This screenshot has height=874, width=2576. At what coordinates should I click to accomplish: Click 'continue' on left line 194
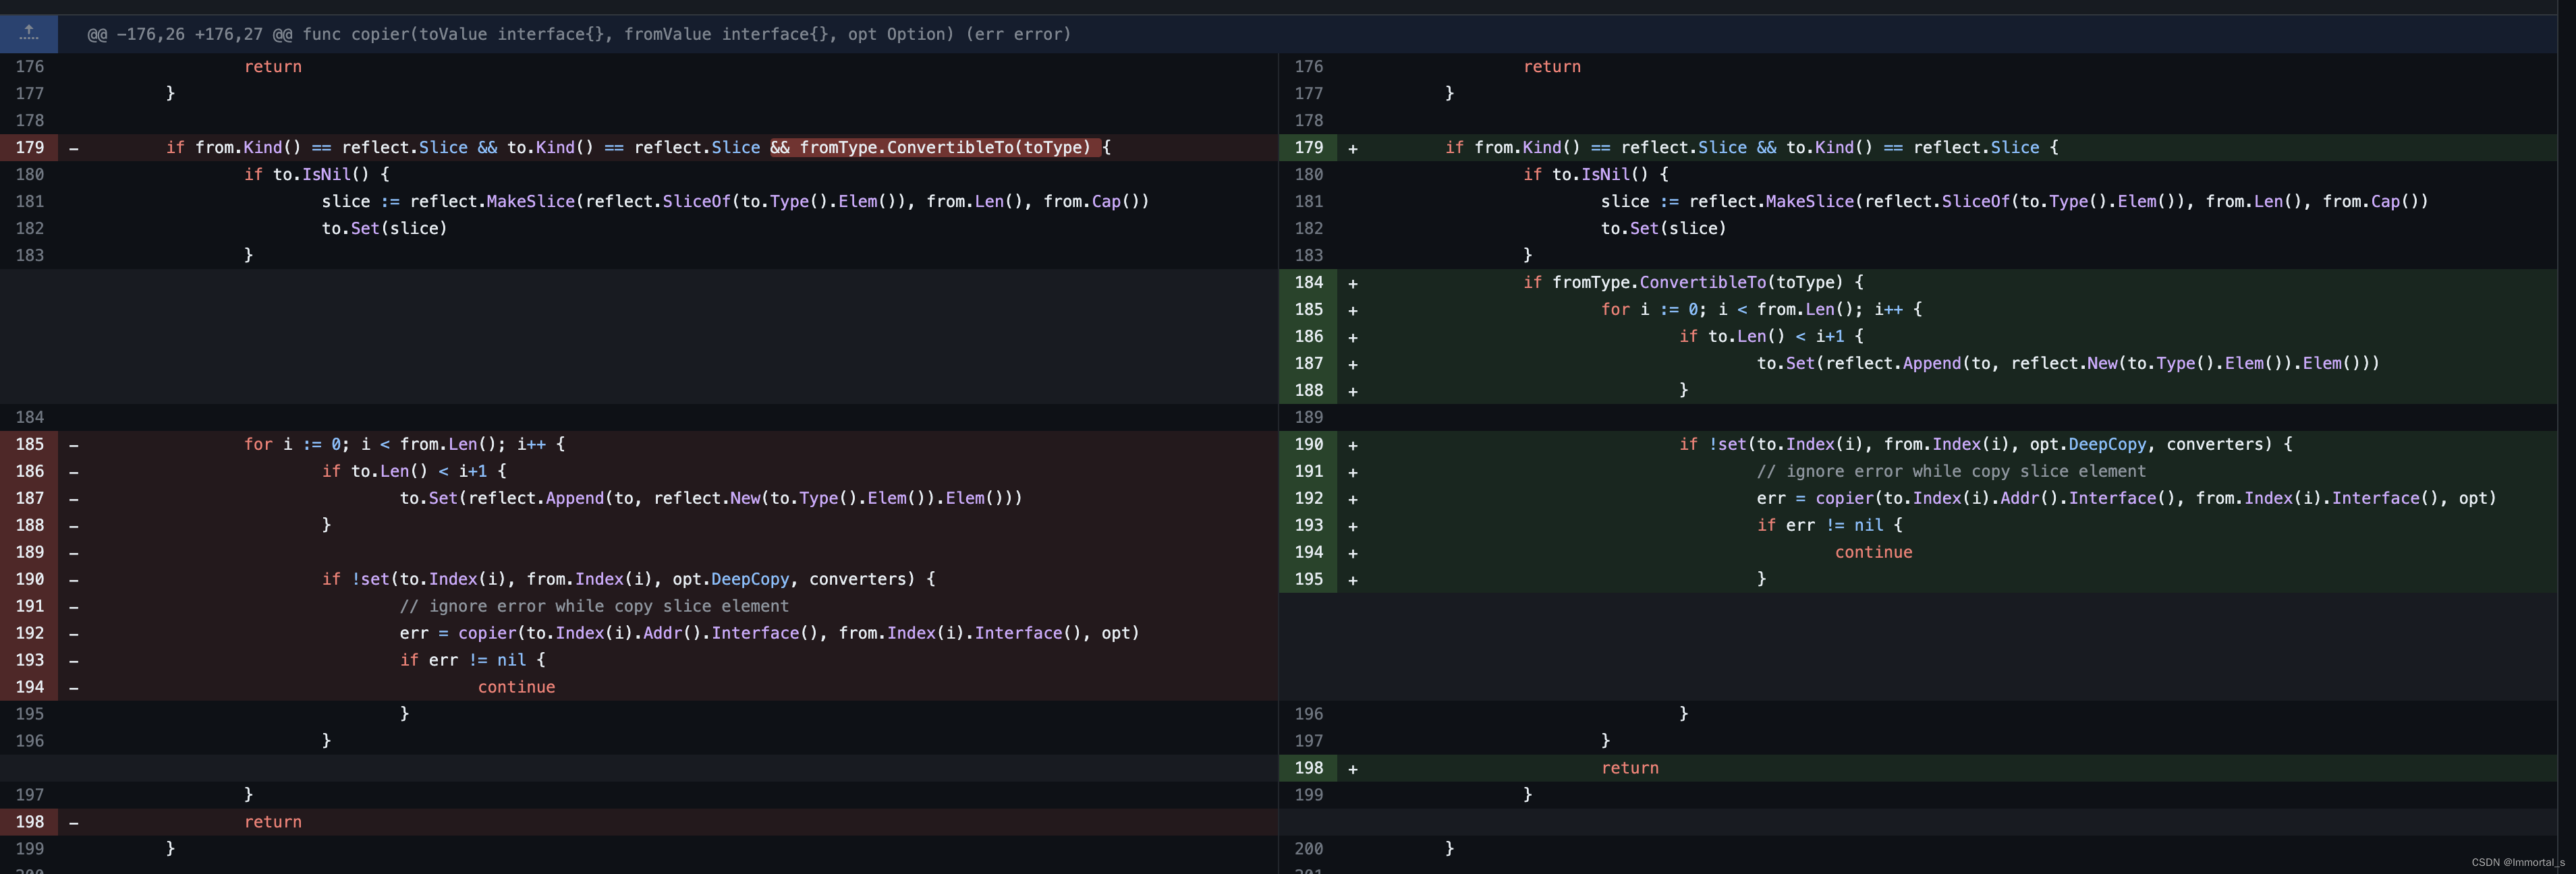click(x=516, y=687)
